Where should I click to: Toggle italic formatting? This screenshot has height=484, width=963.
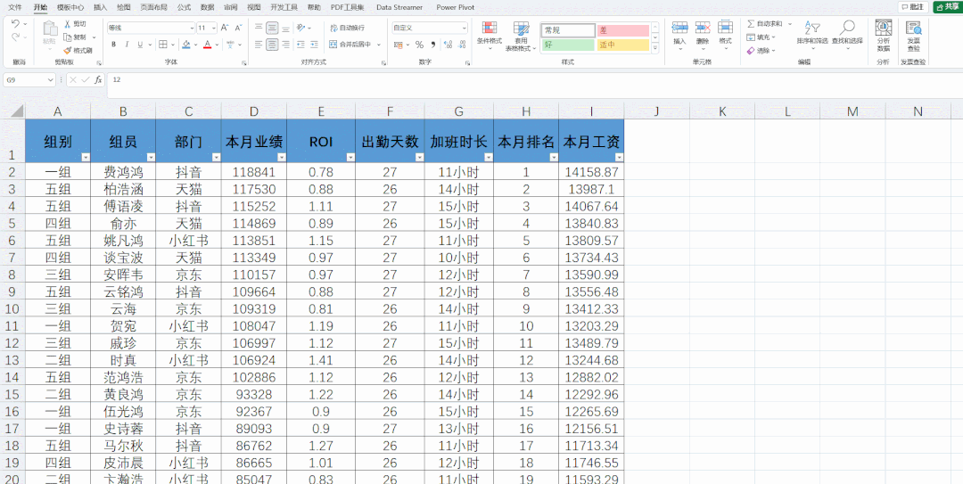click(x=128, y=45)
